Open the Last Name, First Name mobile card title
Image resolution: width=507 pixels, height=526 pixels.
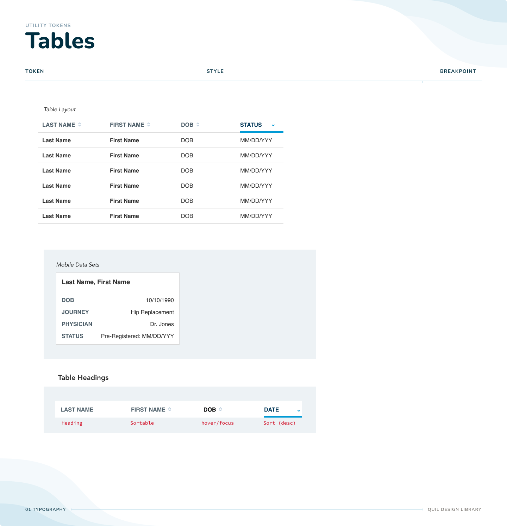click(x=96, y=282)
